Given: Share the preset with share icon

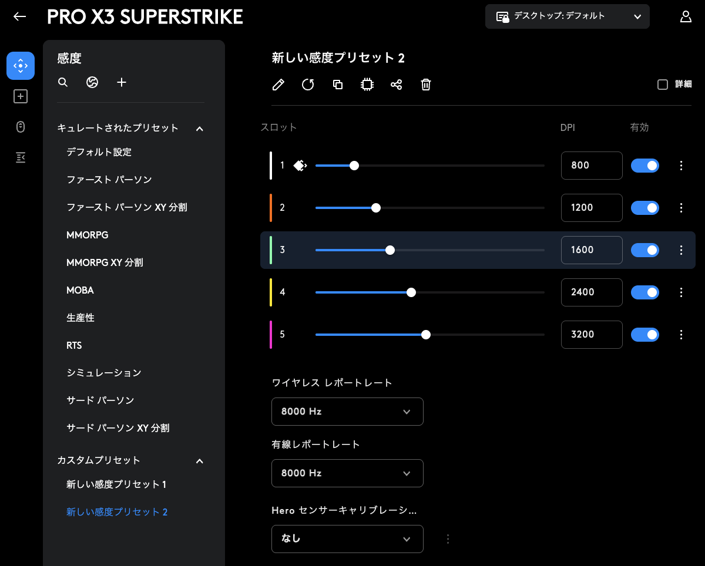Looking at the screenshot, I should click(397, 85).
